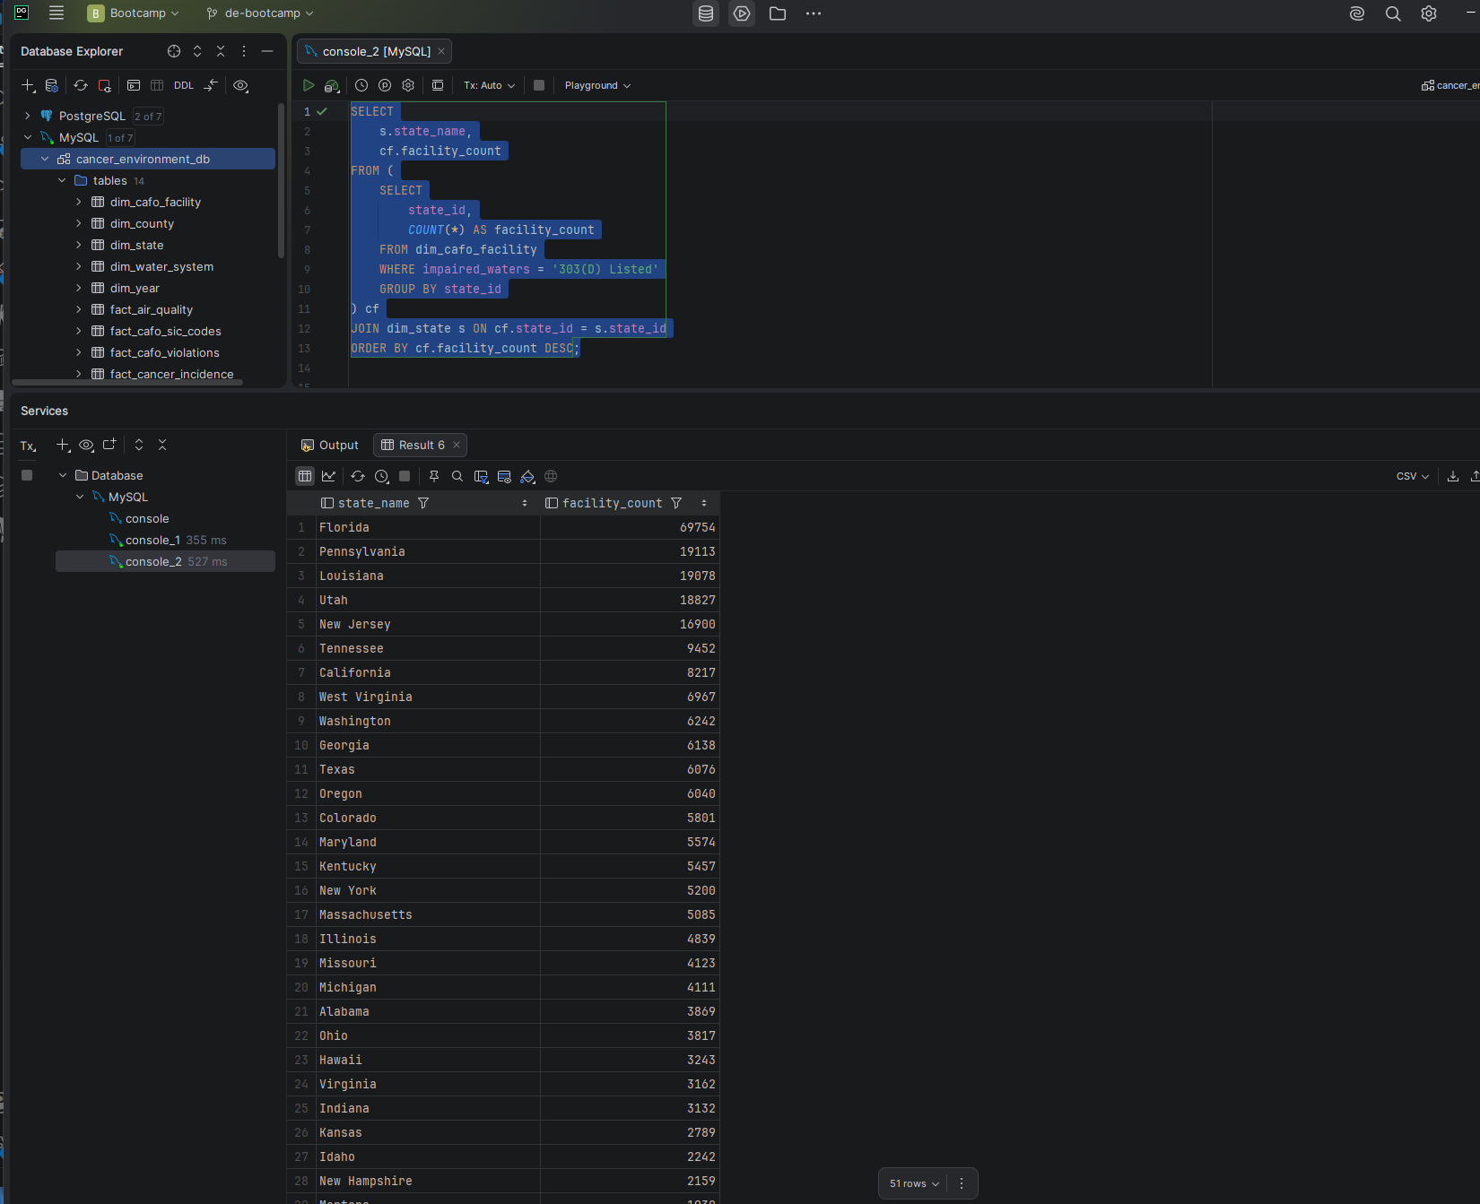Open Database Explorer options three dots
Viewport: 1480px width, 1204px height.
point(244,51)
